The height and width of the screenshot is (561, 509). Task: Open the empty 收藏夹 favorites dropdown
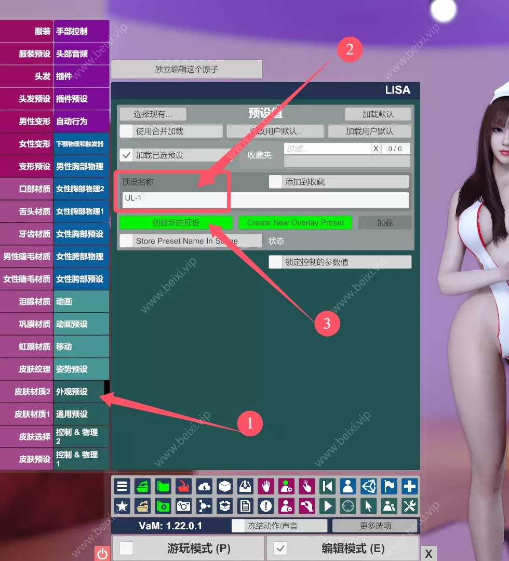346,161
